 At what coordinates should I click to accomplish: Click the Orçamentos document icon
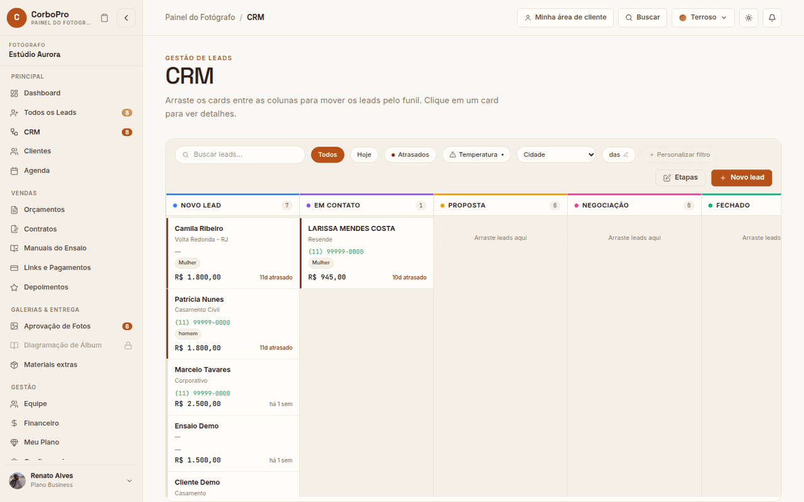pyautogui.click(x=14, y=210)
